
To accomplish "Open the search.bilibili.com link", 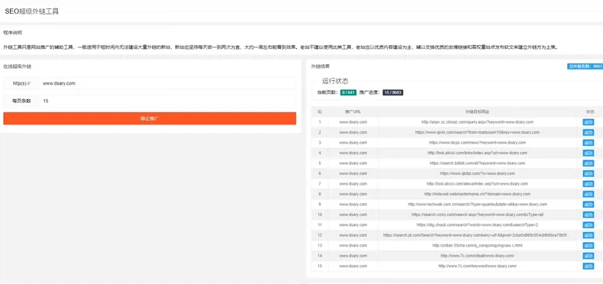I will coord(477,163).
